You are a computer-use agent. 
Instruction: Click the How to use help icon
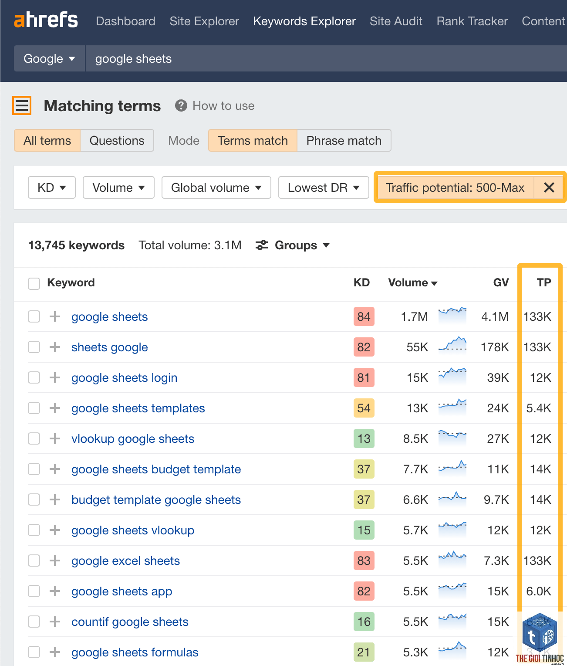coord(181,105)
